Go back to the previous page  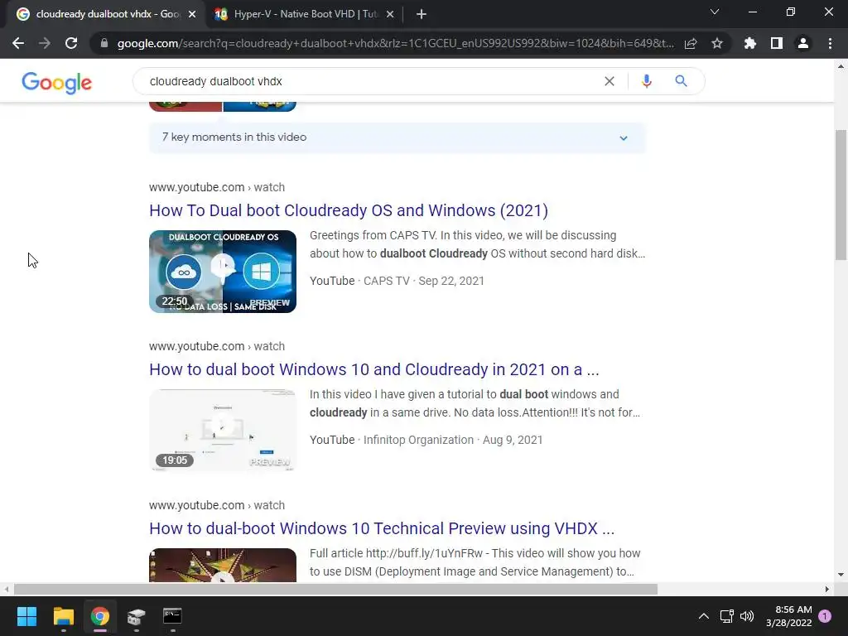click(x=18, y=43)
